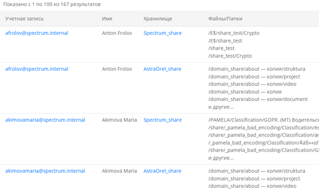Click the results count text at the top
320x191 pixels.
pos(52,4)
